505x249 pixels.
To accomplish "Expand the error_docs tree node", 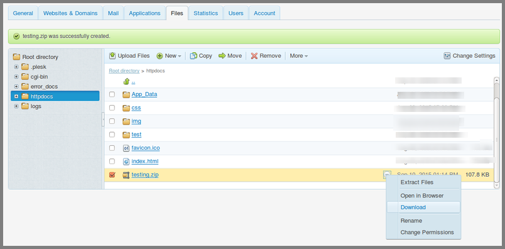I will [x=16, y=86].
